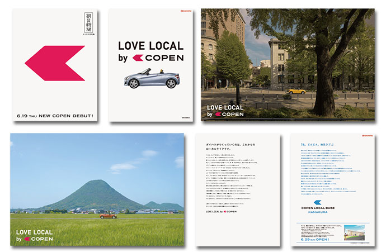Click 'LOVE LOCAL' overlay on the mountain photo

point(34,232)
